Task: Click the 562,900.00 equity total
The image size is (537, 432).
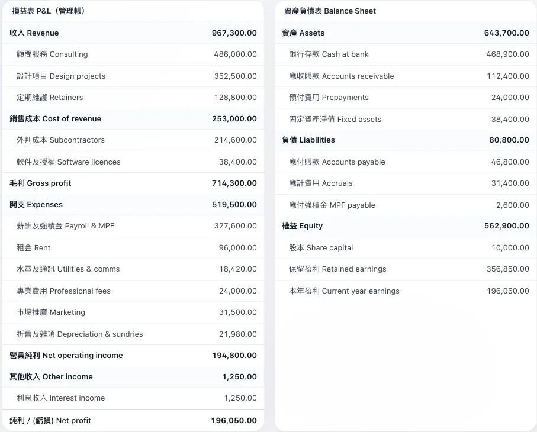Action: pyautogui.click(x=507, y=226)
